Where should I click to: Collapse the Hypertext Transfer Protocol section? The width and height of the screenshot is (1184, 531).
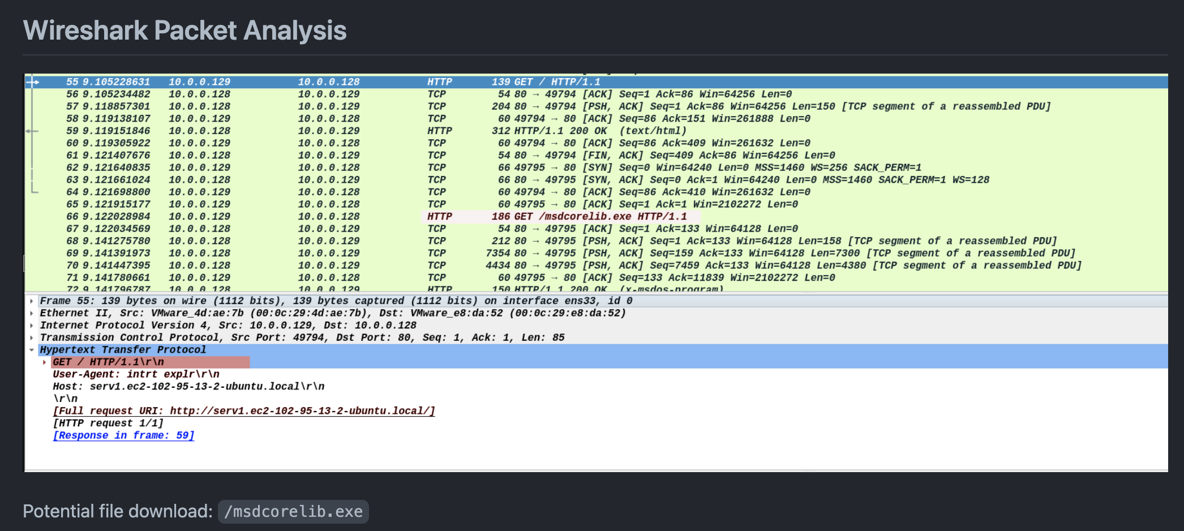[32, 350]
